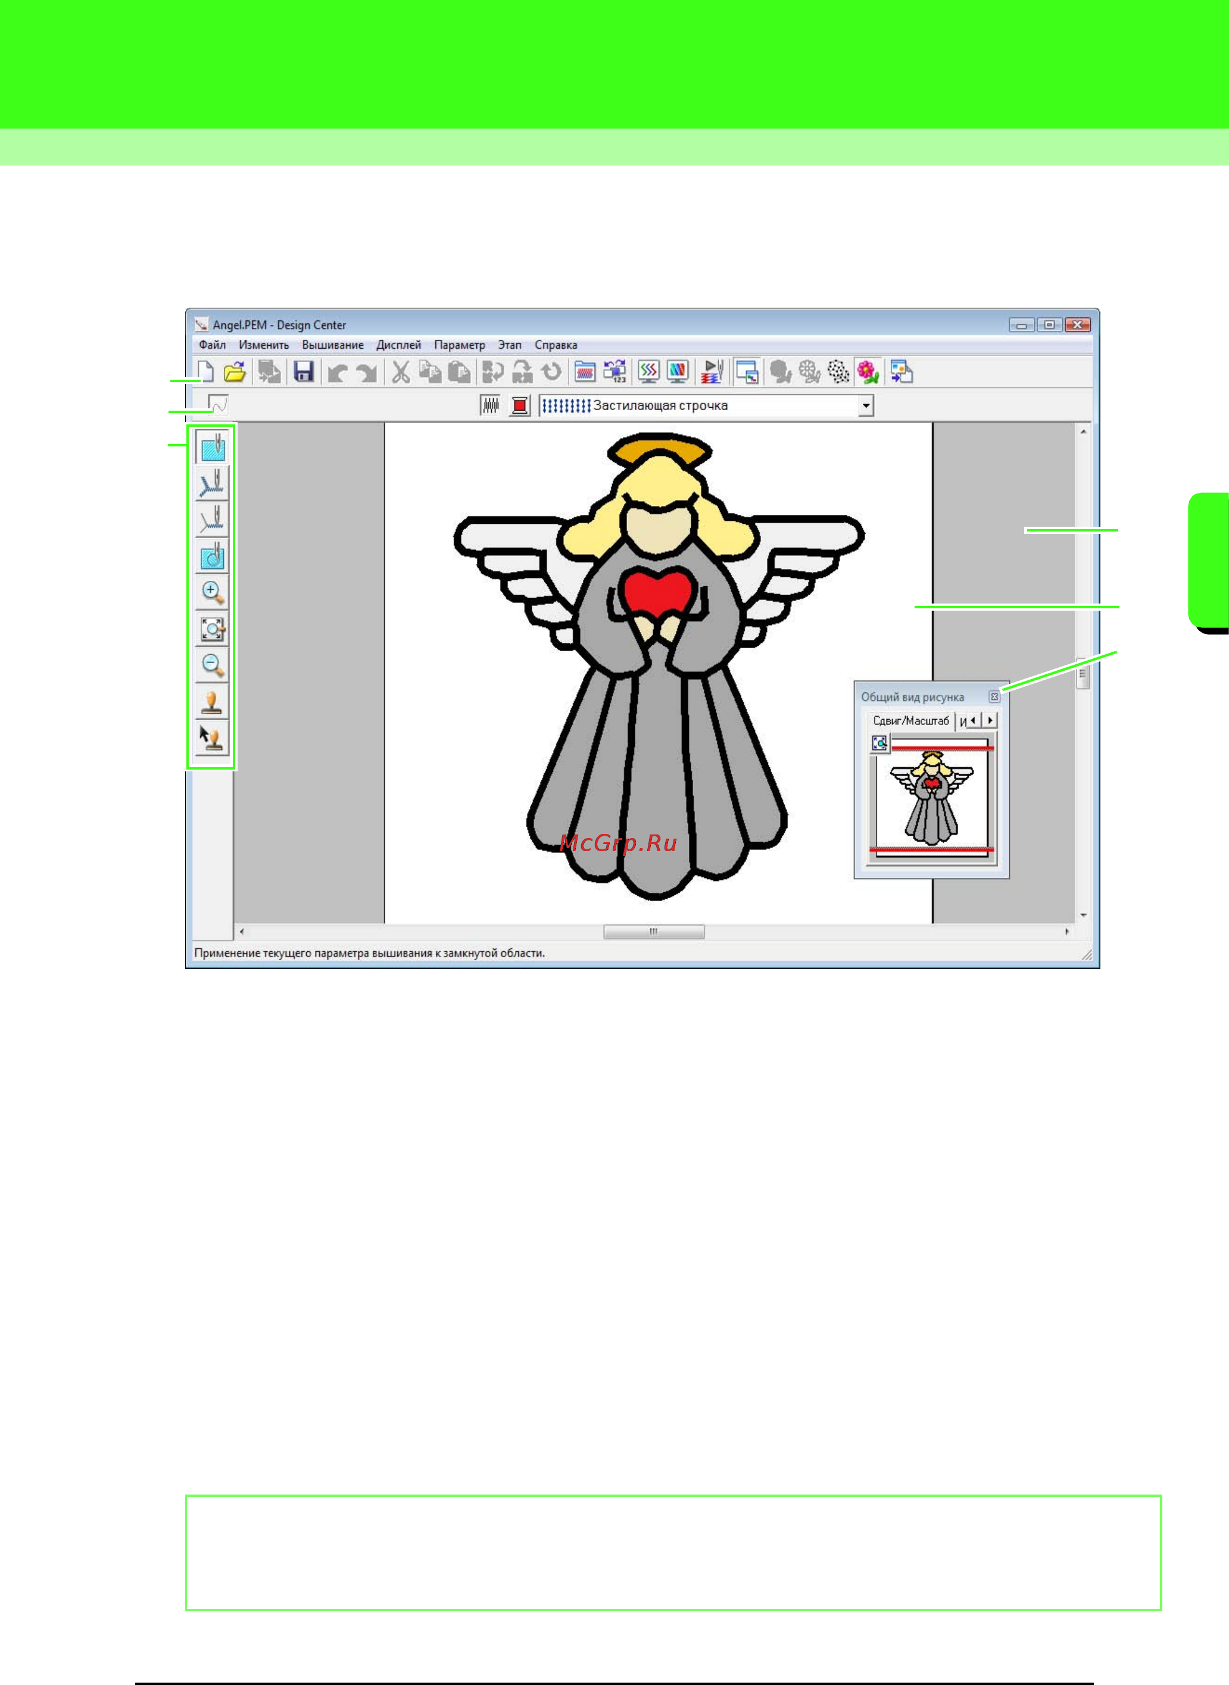The width and height of the screenshot is (1229, 1685).
Task: Click the Paste clipboard icon
Action: [x=459, y=371]
